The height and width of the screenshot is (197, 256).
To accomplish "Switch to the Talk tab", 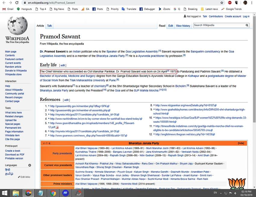I will click(49, 26).
